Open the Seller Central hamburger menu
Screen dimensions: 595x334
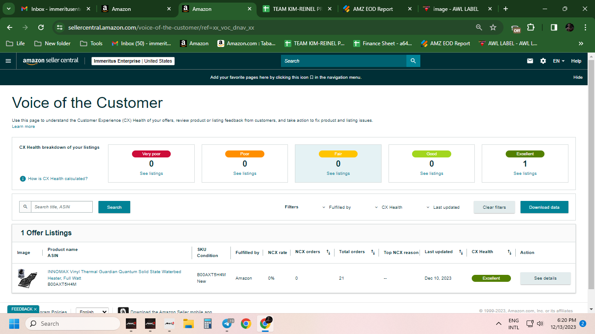pyautogui.click(x=8, y=61)
